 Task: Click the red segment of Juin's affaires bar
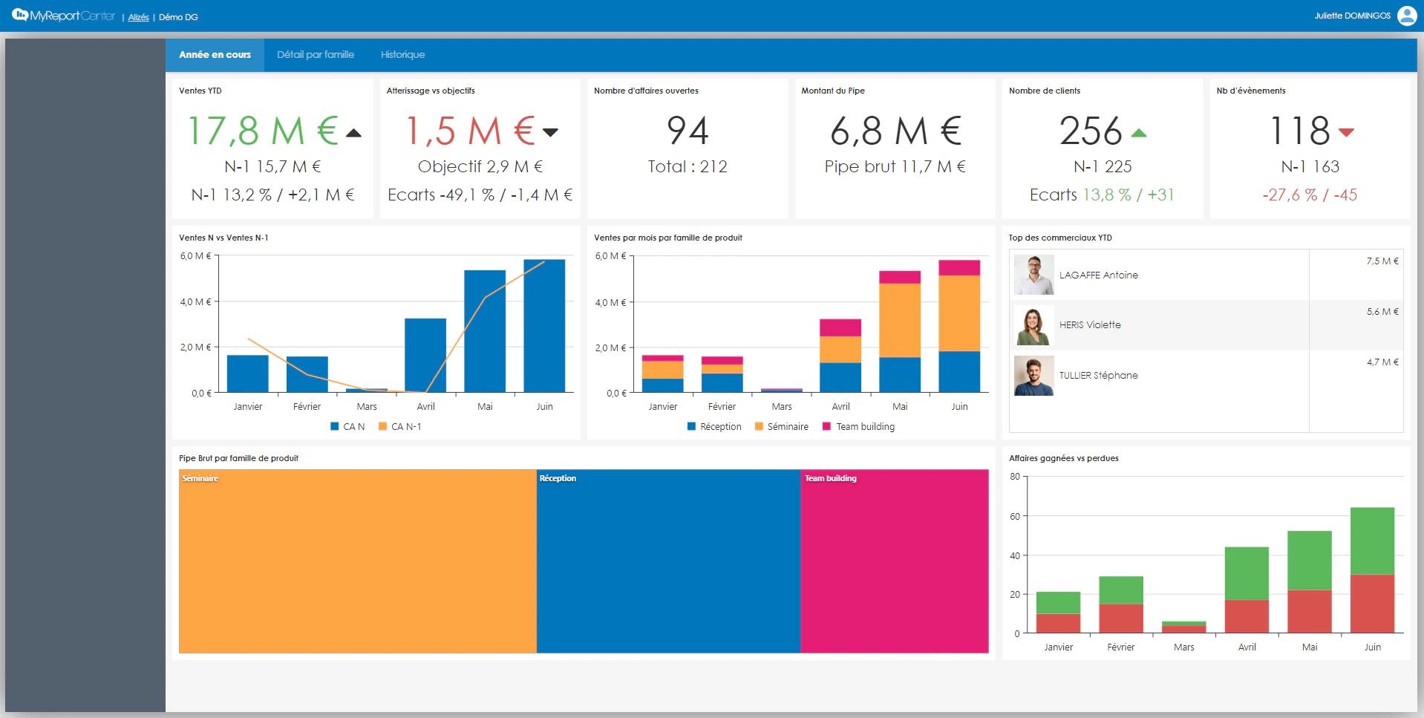[1372, 604]
